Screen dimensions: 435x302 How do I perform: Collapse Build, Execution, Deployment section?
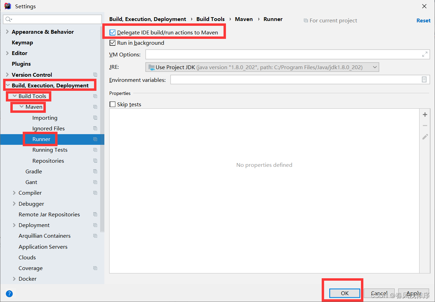coord(8,85)
